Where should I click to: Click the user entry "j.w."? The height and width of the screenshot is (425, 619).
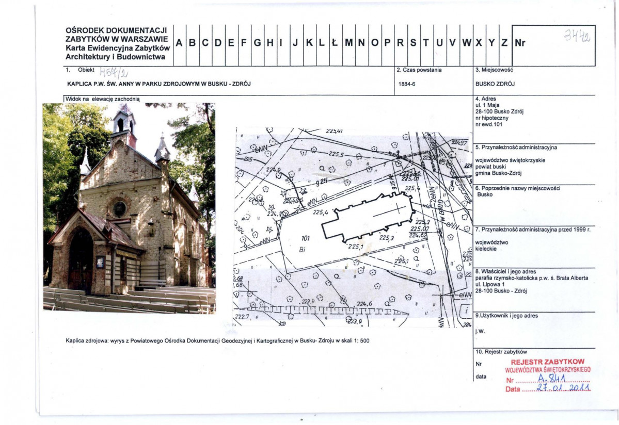click(x=480, y=332)
